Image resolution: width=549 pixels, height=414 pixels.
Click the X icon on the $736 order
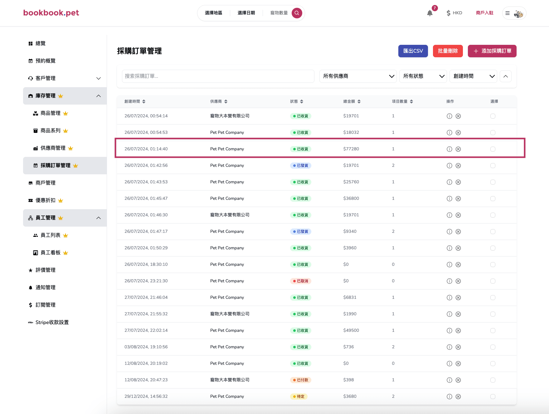(458, 347)
